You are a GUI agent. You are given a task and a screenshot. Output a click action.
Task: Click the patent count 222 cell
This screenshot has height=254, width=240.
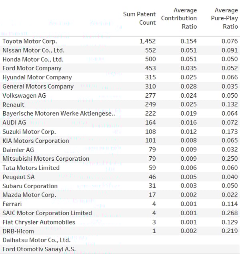click(150, 113)
